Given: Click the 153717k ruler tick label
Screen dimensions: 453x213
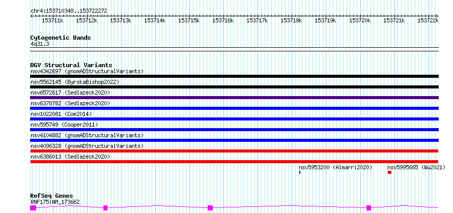Looking at the screenshot, I should point(257,20).
